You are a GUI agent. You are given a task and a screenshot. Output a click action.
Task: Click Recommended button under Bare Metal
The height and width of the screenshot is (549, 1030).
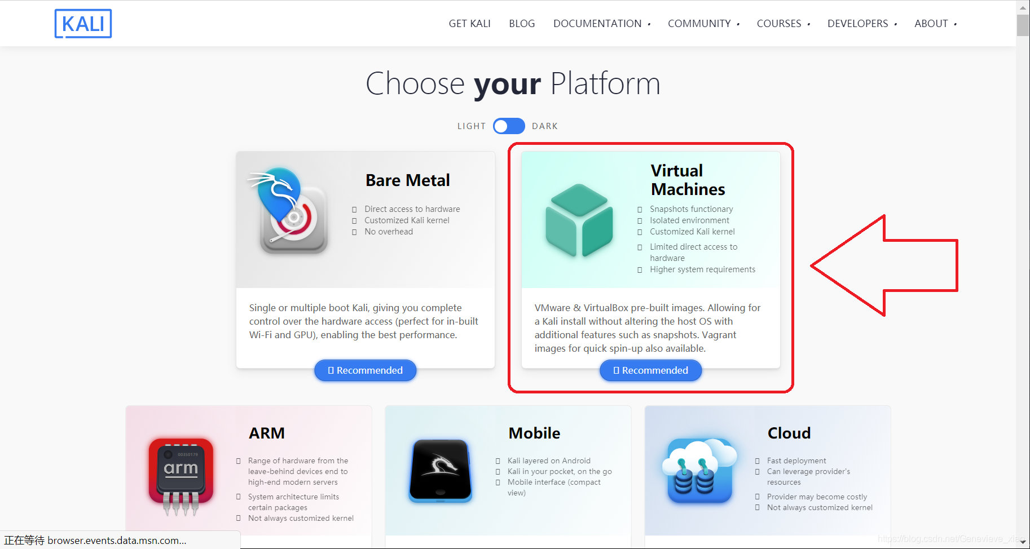(x=366, y=370)
